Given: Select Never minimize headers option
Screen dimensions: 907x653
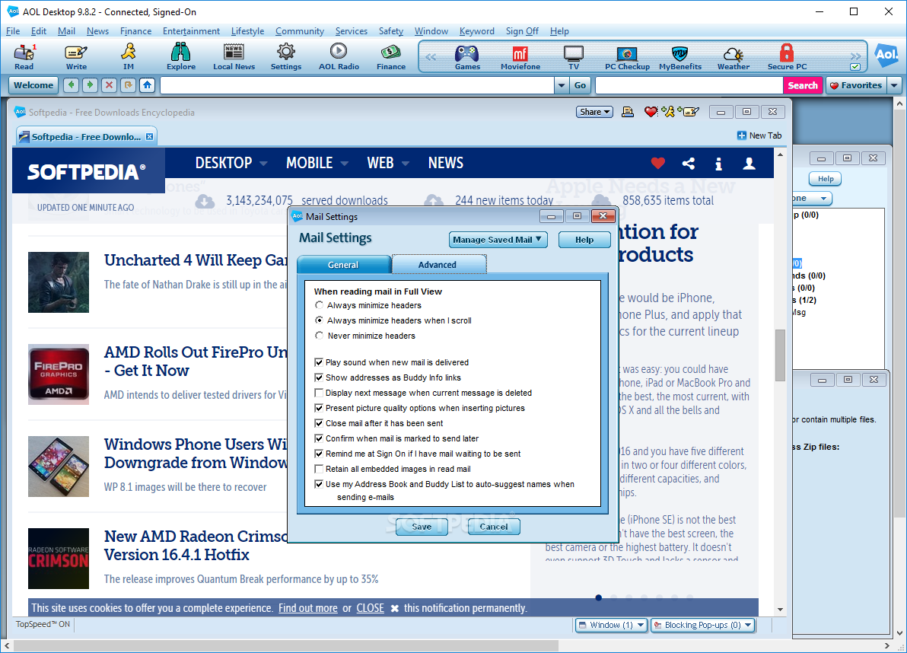Looking at the screenshot, I should 320,335.
